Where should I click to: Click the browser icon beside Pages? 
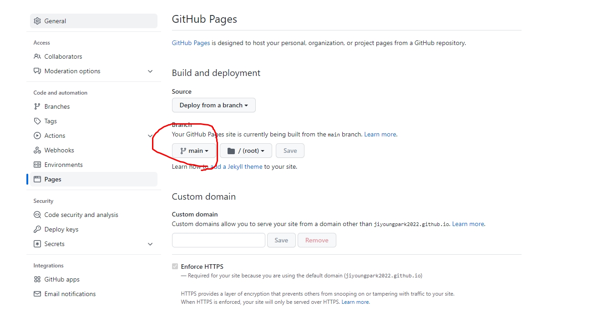pos(37,179)
